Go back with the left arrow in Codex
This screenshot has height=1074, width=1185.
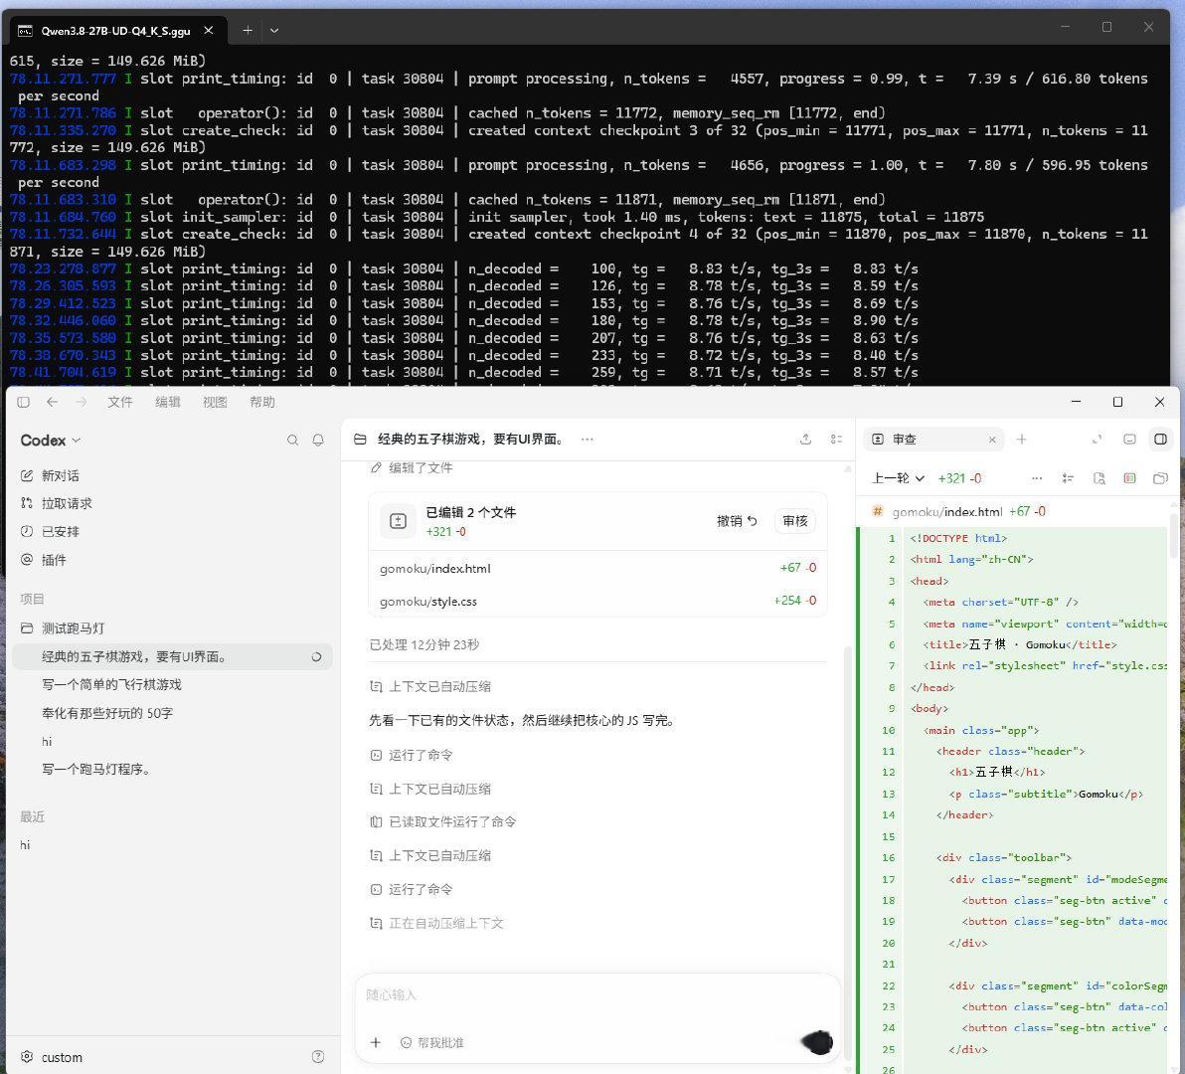click(x=52, y=402)
